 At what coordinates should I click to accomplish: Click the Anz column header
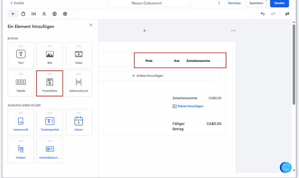[x=177, y=61]
